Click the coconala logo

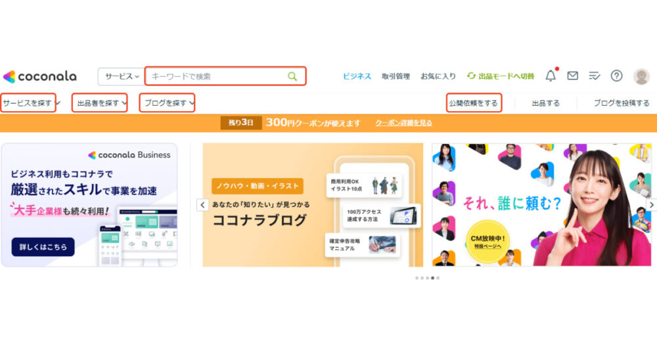click(x=40, y=76)
